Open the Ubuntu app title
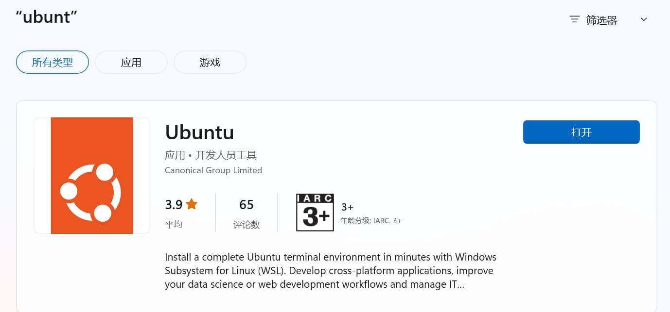The height and width of the screenshot is (312, 670). (x=199, y=132)
